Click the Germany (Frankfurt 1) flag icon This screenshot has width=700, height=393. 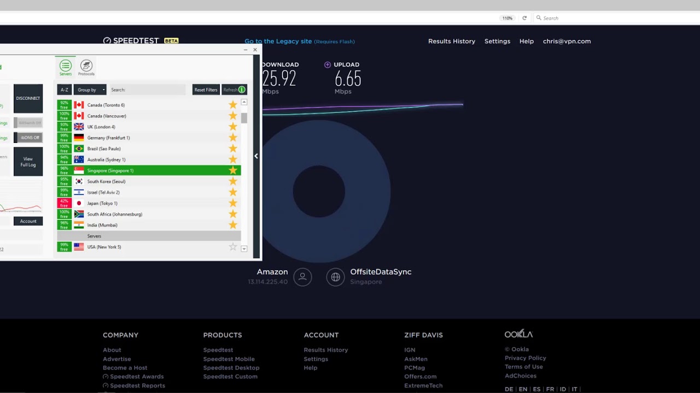[x=79, y=138]
